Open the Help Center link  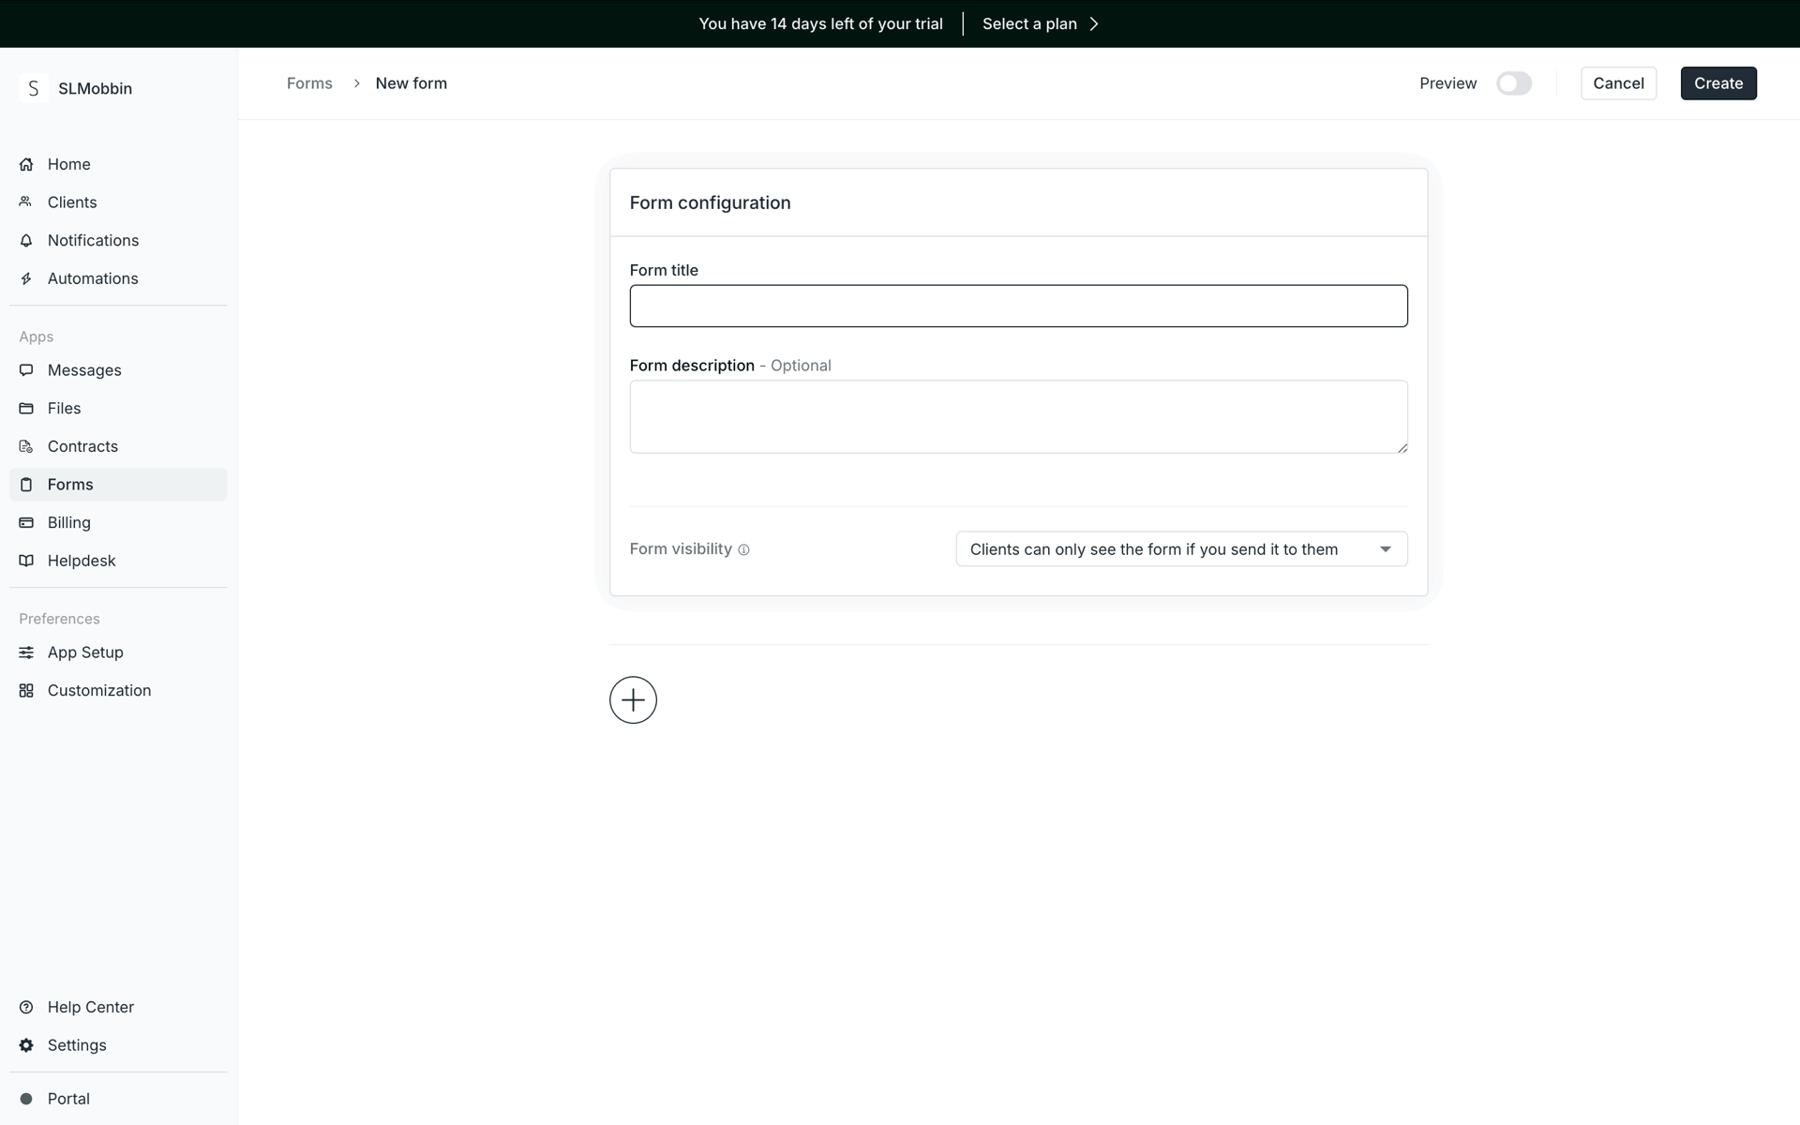[118, 1007]
